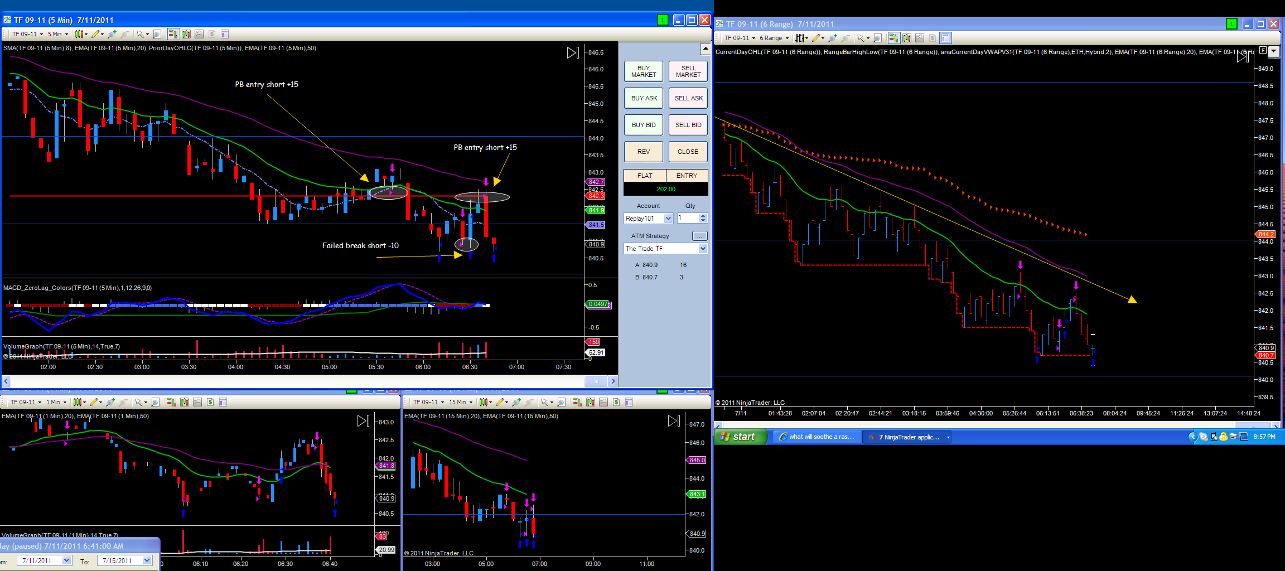Open chart style dropdown in 5 Min chart

click(81, 34)
